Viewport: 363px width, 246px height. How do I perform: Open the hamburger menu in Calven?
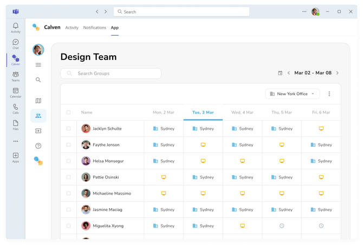click(x=38, y=65)
